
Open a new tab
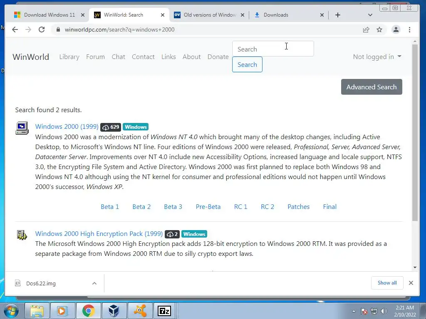pyautogui.click(x=337, y=15)
